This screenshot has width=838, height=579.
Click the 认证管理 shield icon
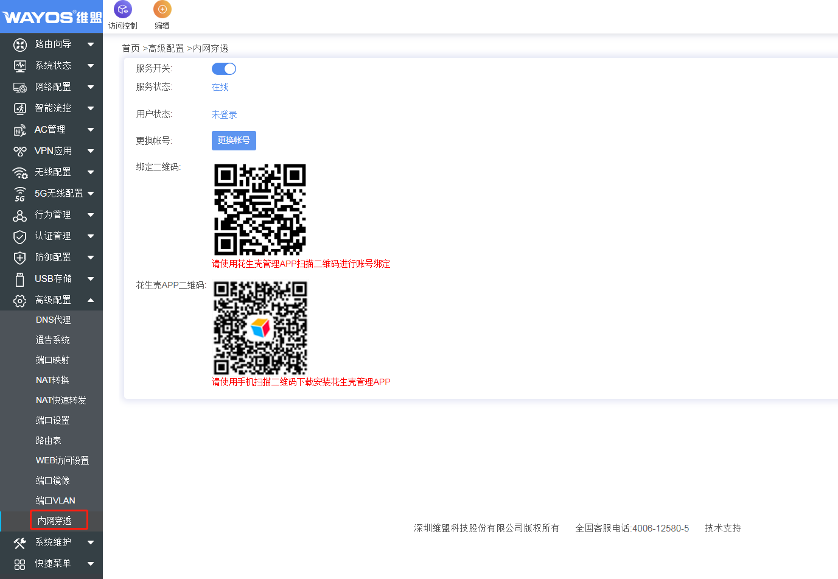(x=20, y=236)
